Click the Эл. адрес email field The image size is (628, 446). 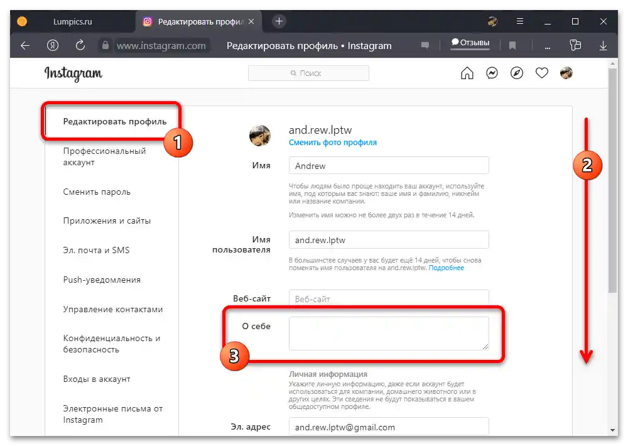point(389,427)
